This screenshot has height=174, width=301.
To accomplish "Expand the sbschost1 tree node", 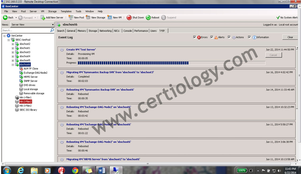I will pos(13,48).
